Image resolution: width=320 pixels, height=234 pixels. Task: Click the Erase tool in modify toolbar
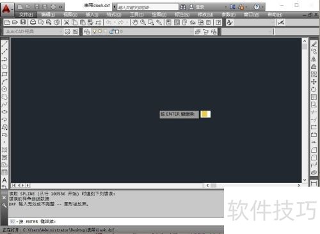point(314,44)
